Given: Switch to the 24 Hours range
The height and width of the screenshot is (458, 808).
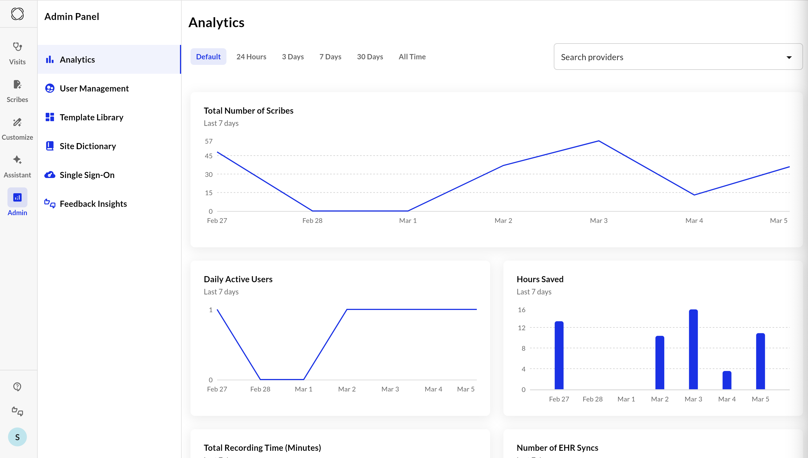Looking at the screenshot, I should pos(251,57).
